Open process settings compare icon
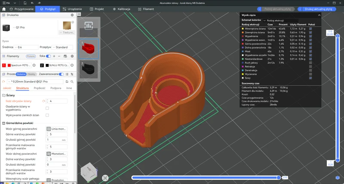 (72, 74)
